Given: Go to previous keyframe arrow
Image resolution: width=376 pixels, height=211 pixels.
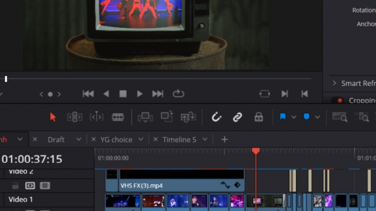Looking at the screenshot, I should coord(41,94).
